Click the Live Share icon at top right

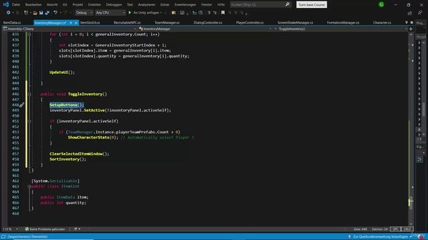[410, 13]
